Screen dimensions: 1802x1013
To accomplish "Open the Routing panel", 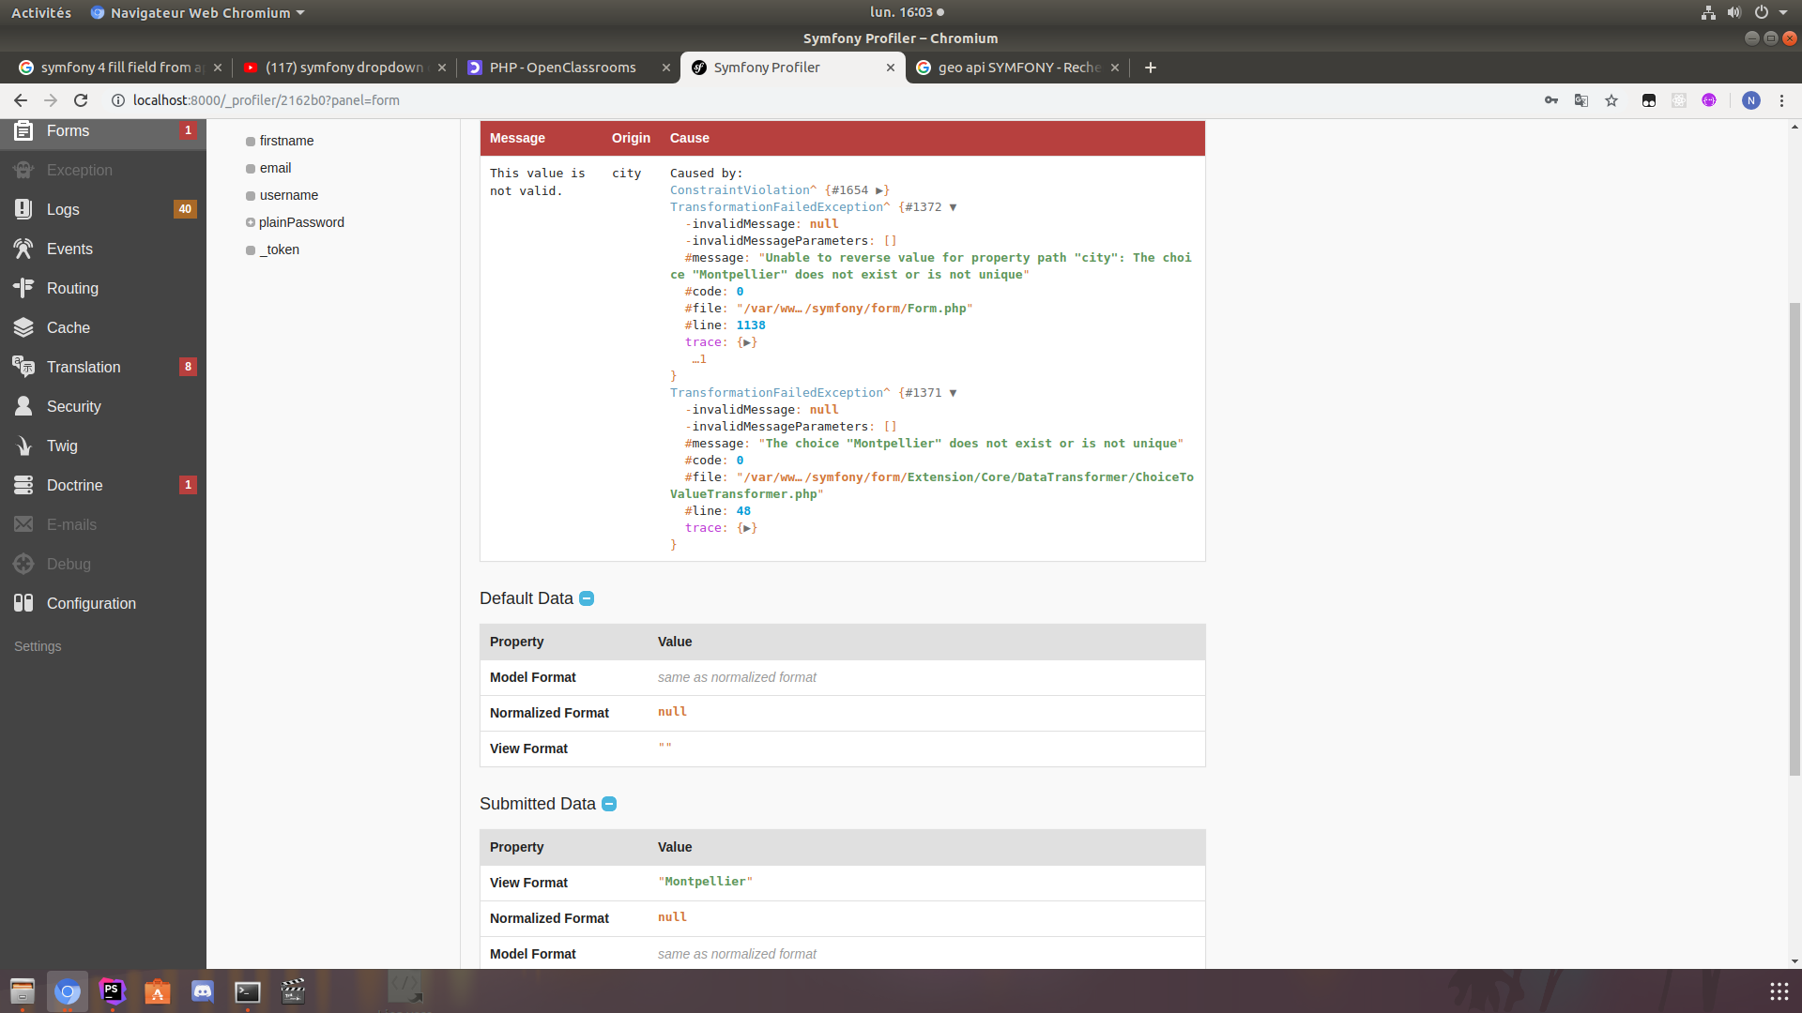I will pos(72,288).
